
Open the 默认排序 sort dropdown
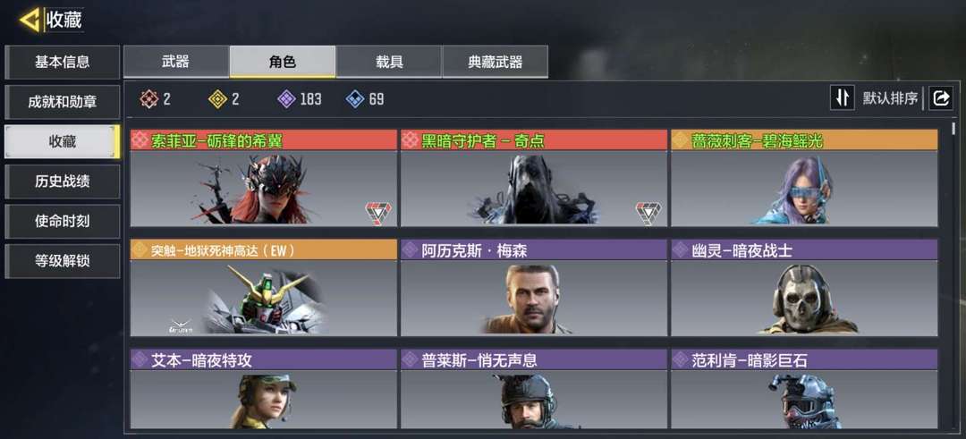point(890,98)
